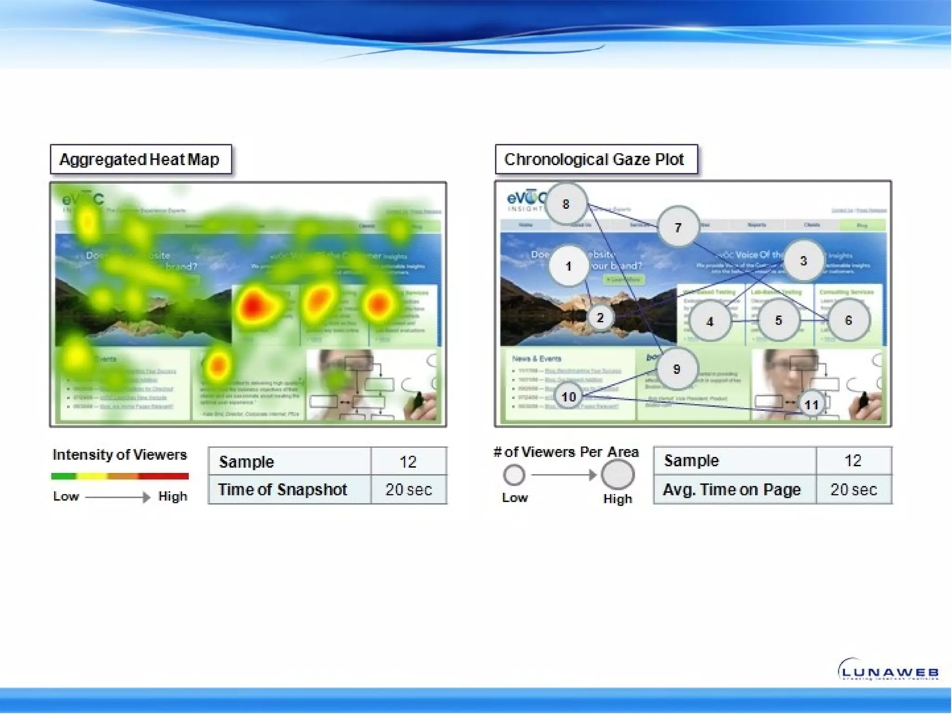Click the Chronological Gaze Plot title box
Screen dimensions: 952x714
tap(596, 159)
